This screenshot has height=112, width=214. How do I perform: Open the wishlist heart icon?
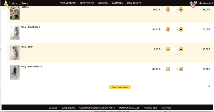coord(196,3)
